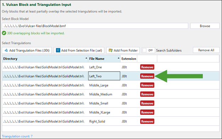
Task: Toggle the Search Subfolders switch
Action: point(148,50)
